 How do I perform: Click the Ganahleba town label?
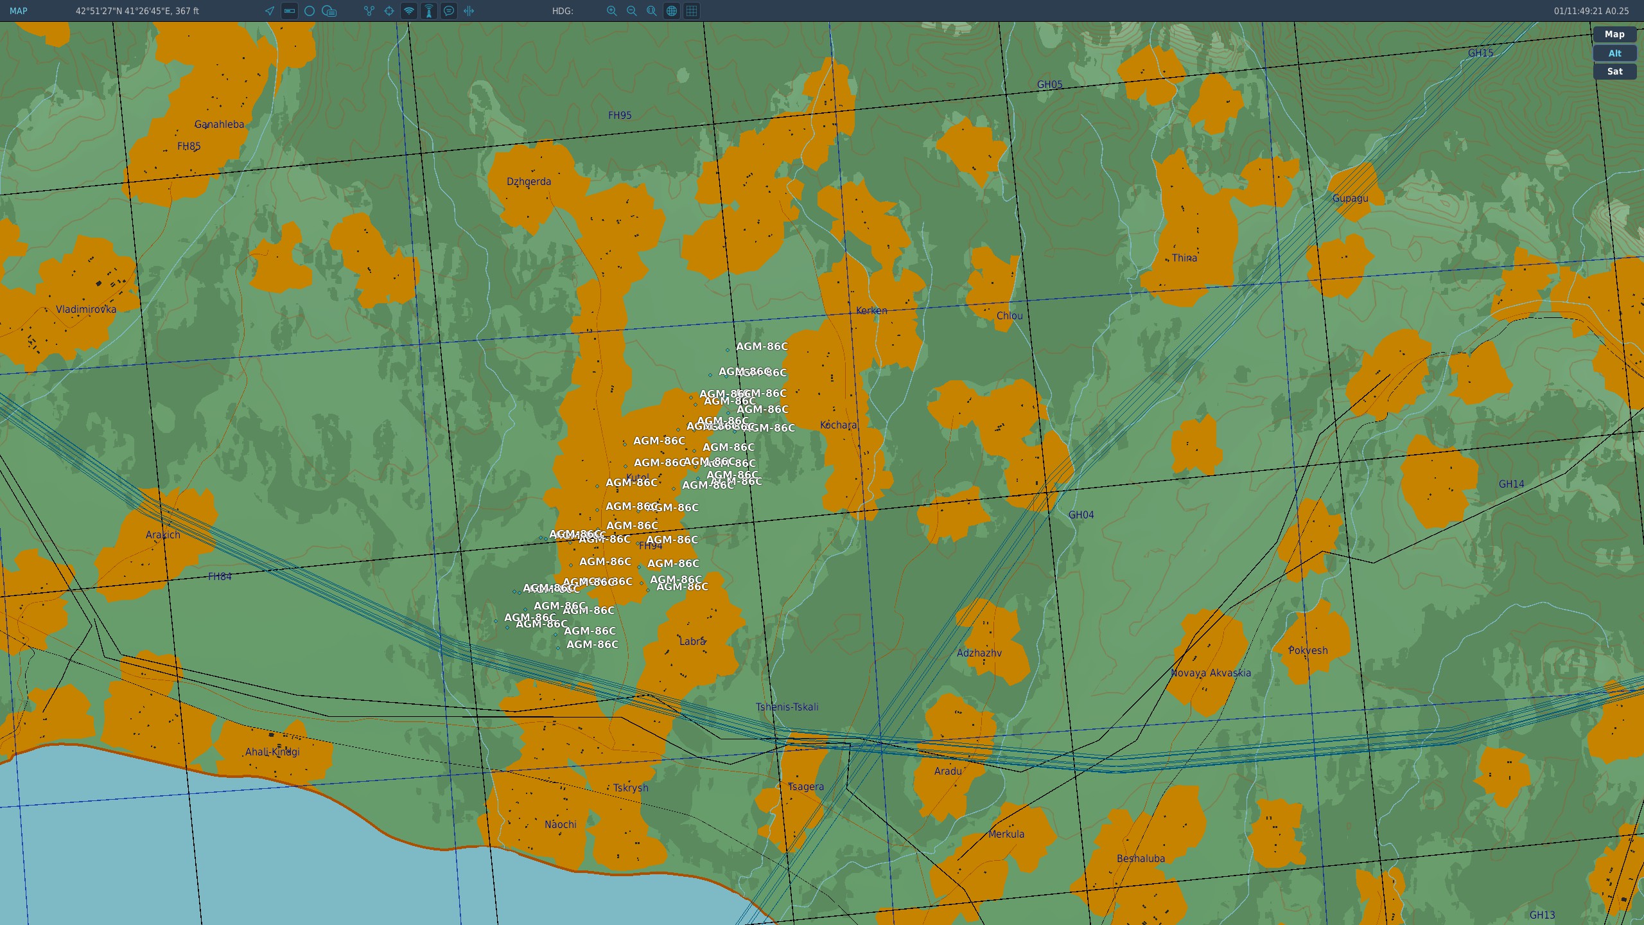(219, 125)
